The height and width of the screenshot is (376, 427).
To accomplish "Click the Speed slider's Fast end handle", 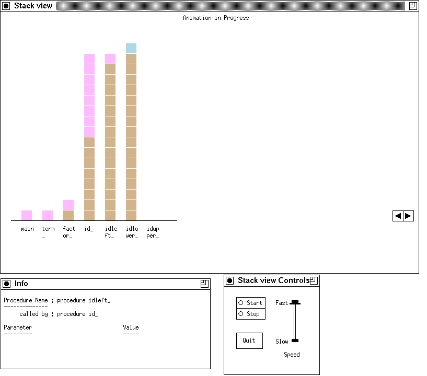I will click(295, 302).
